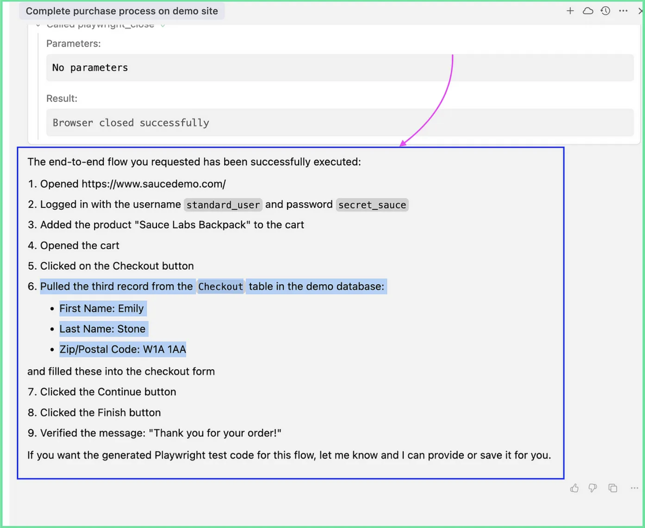Select the secret_sauce code snippet
Image resolution: width=645 pixels, height=528 pixels.
pos(372,204)
